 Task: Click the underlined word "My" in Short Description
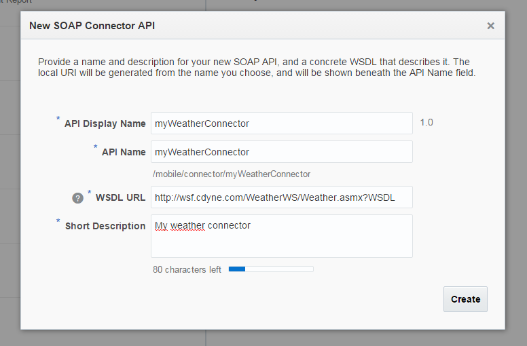click(x=161, y=225)
